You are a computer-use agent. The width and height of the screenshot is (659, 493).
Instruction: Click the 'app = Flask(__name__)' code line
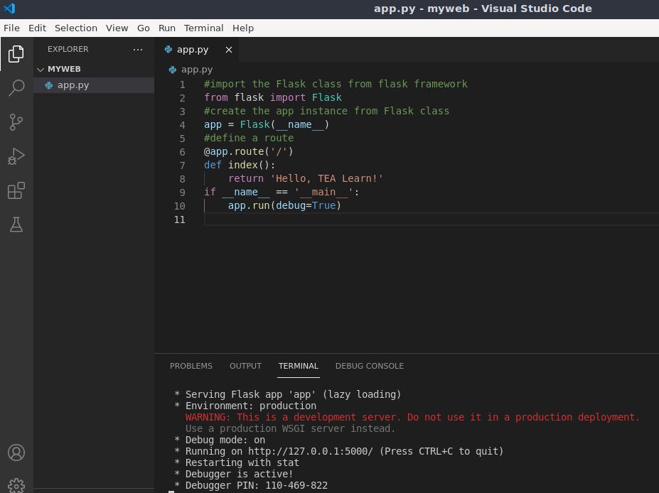(267, 125)
